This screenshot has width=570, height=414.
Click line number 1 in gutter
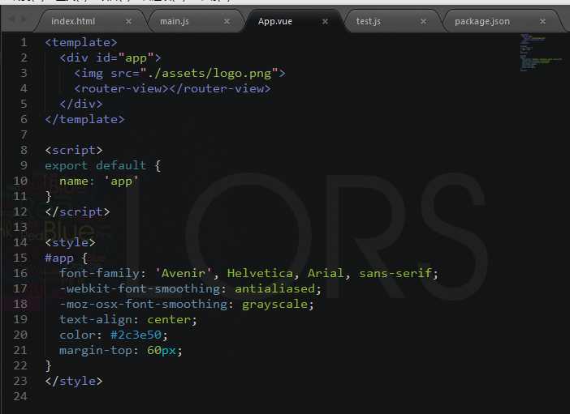24,42
